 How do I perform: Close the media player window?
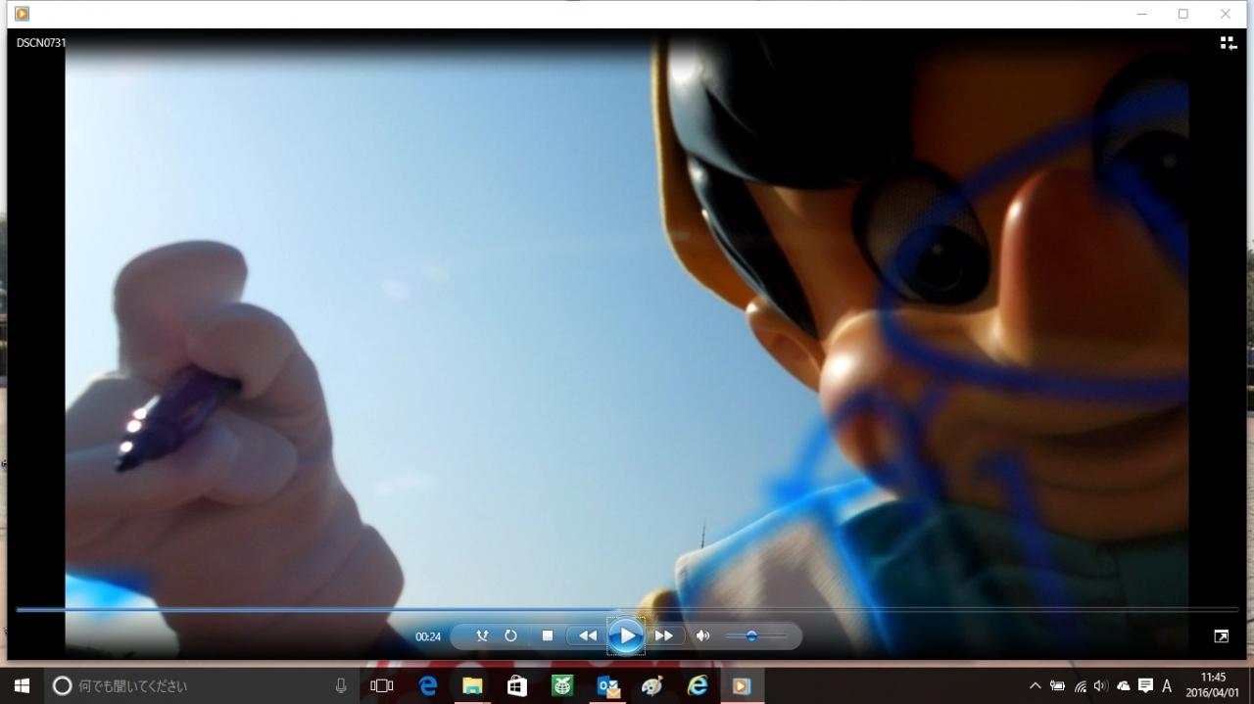(1225, 14)
